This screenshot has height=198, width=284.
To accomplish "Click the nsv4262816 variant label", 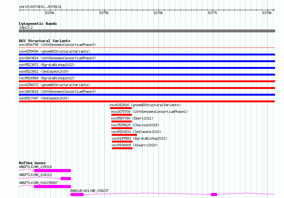I will (145, 105).
